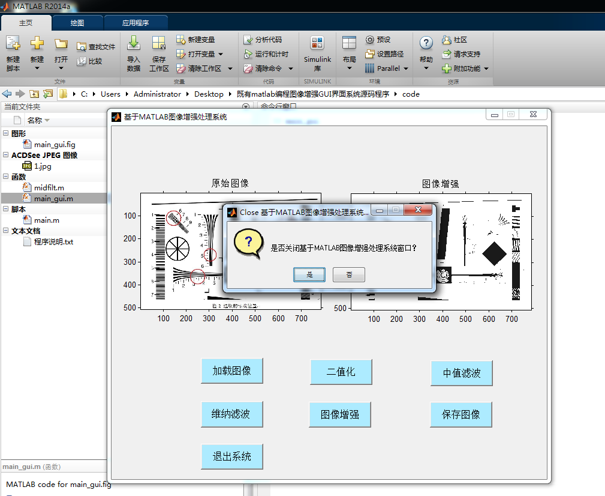The height and width of the screenshot is (496, 605).
Task: Open dropdown arrow under New (新建)
Action: (37, 68)
